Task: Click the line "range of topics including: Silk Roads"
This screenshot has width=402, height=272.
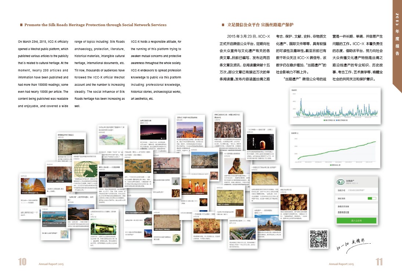Action: [100, 42]
